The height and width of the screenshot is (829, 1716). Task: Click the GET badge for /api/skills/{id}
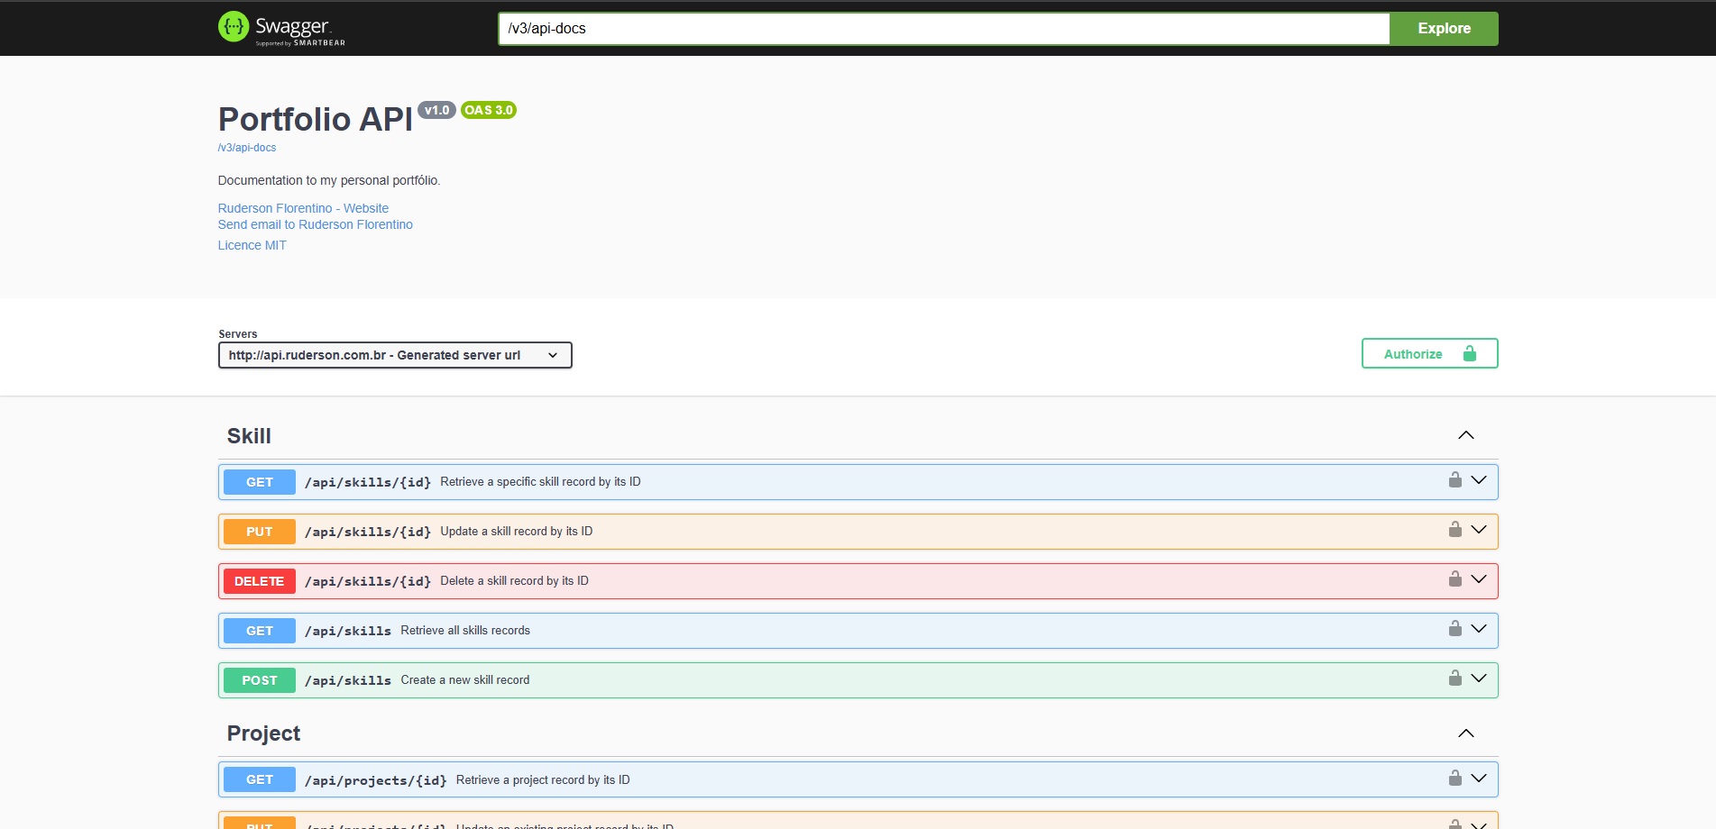tap(260, 482)
